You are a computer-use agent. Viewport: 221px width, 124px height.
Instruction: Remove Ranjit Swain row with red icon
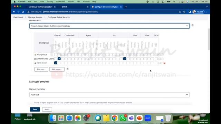[164, 63]
